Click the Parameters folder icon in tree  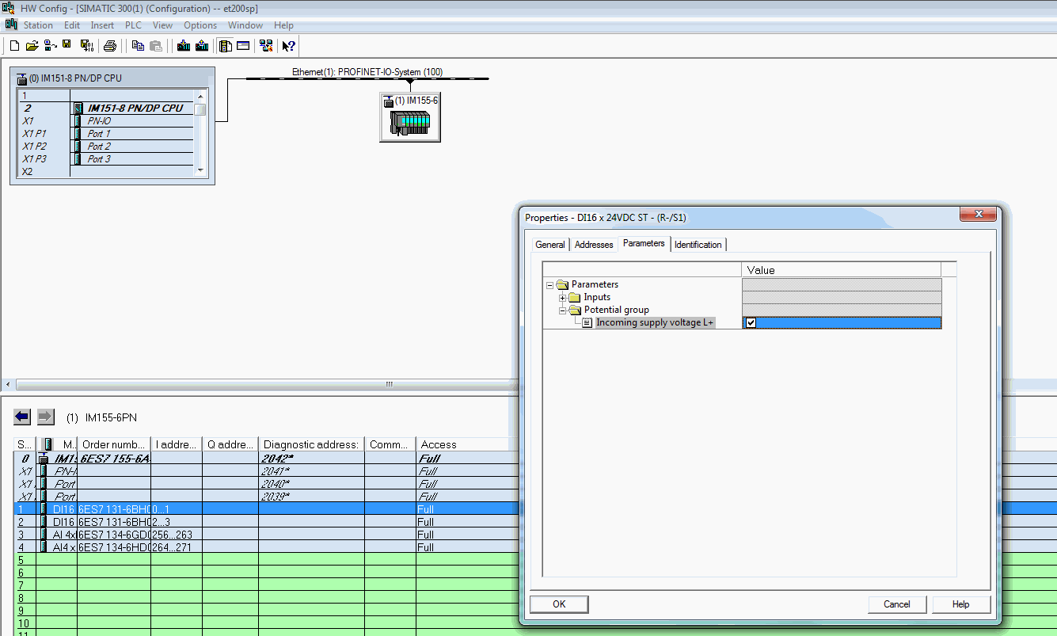click(x=563, y=284)
